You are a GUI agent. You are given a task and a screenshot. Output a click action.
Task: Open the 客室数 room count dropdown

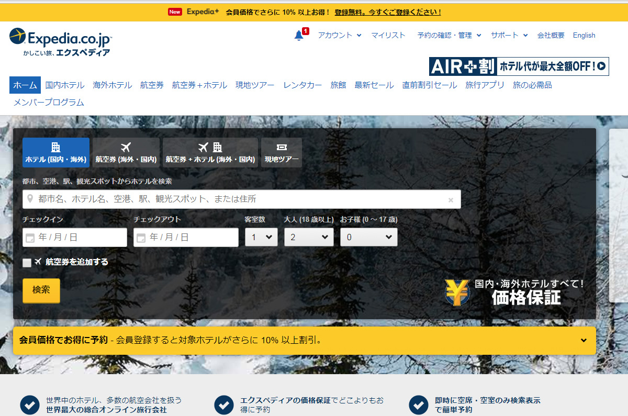(x=261, y=237)
